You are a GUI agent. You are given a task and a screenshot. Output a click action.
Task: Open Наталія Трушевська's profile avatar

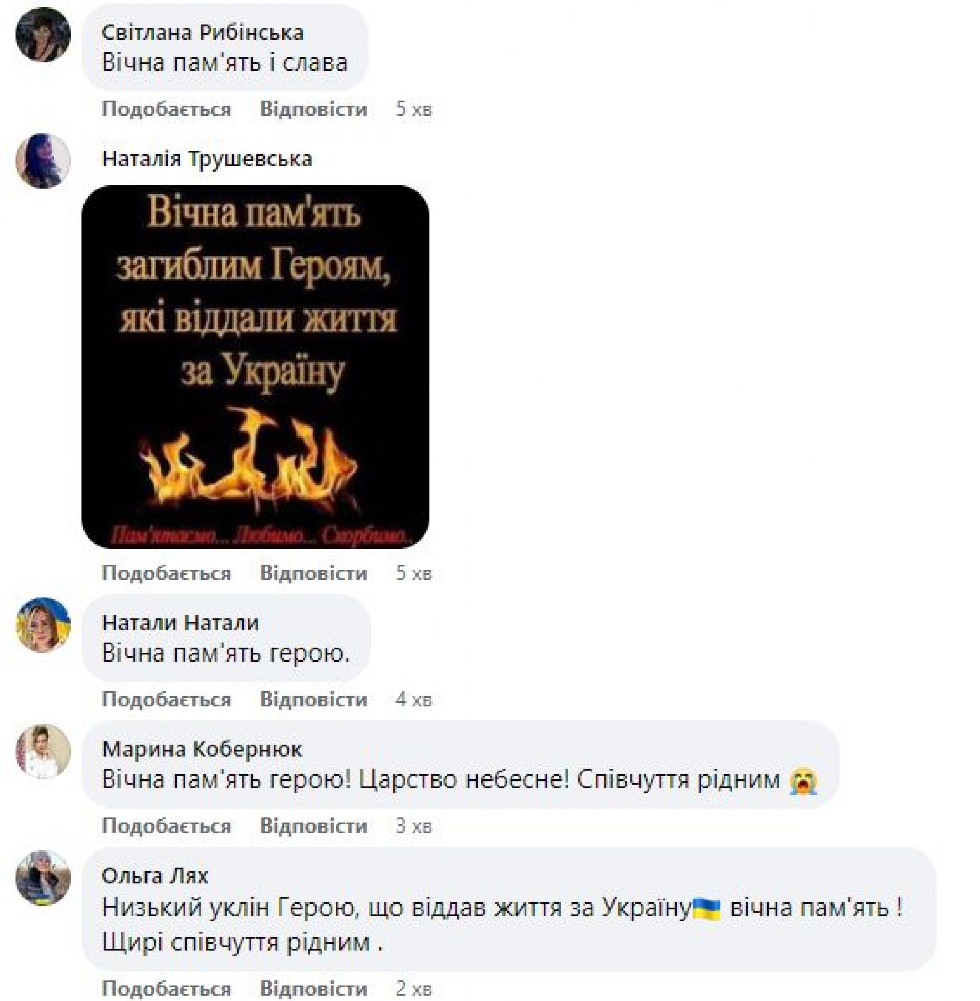(x=43, y=161)
